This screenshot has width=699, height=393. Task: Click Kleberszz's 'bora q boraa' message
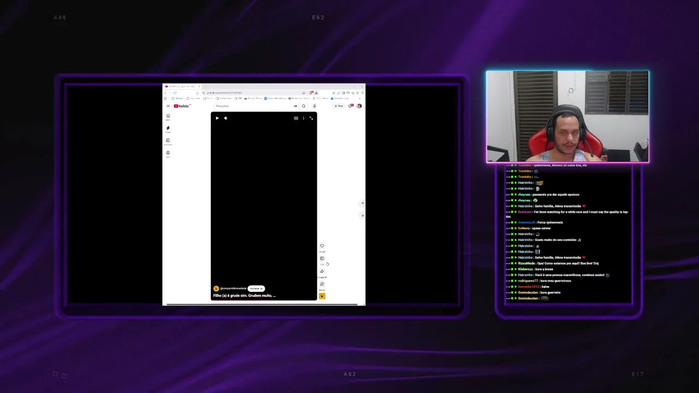pyautogui.click(x=529, y=269)
